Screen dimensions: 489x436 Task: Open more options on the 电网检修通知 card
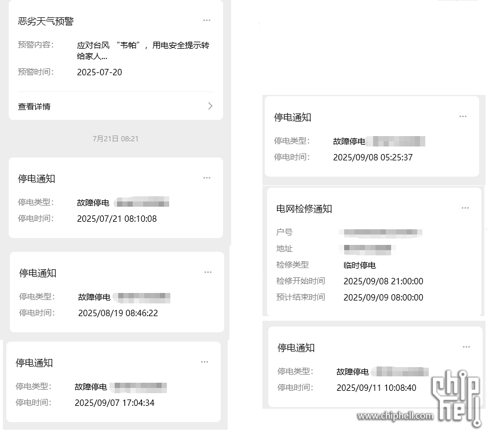click(x=465, y=208)
